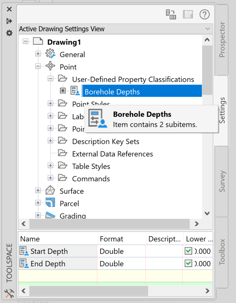Viewport: 236px width, 303px height.
Task: Click the External Data References folder icon
Action: (x=63, y=153)
